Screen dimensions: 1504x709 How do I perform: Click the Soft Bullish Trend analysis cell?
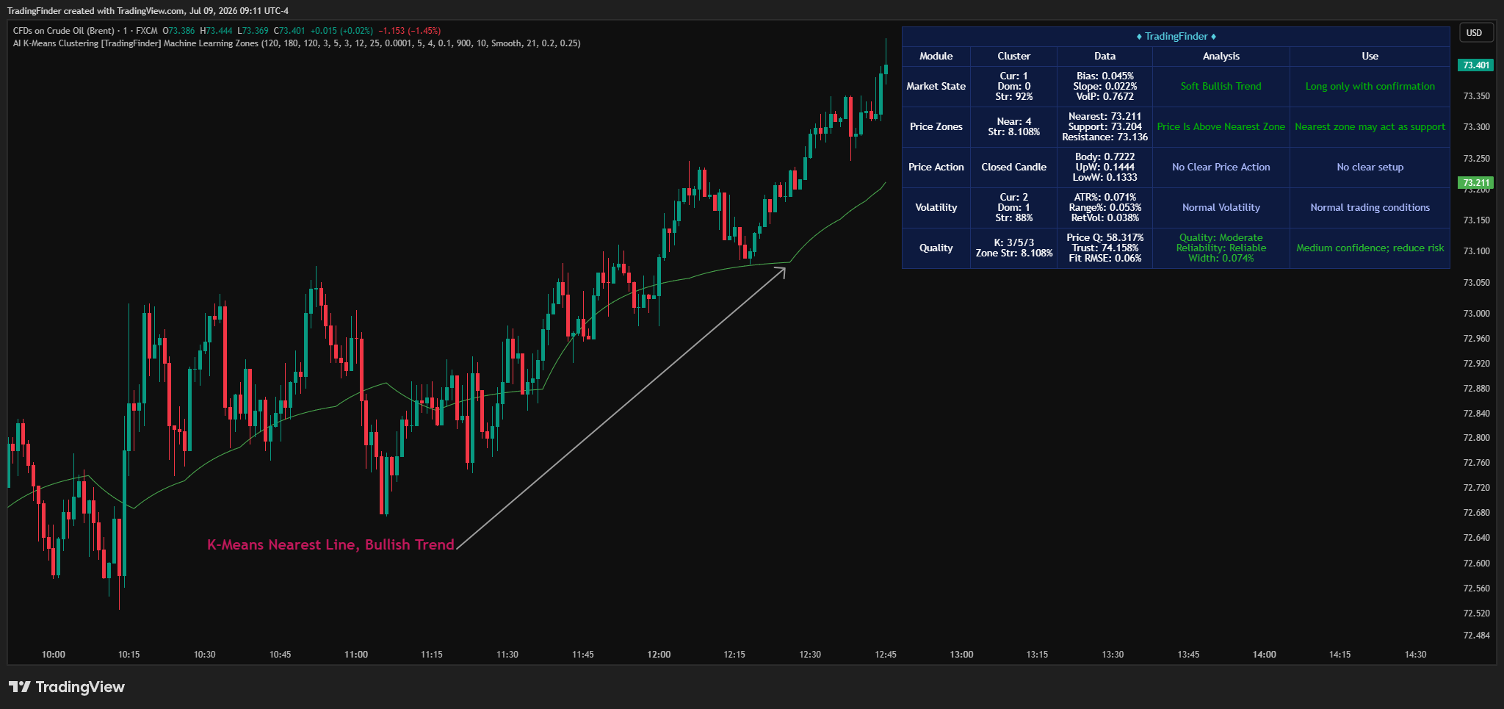pyautogui.click(x=1221, y=86)
